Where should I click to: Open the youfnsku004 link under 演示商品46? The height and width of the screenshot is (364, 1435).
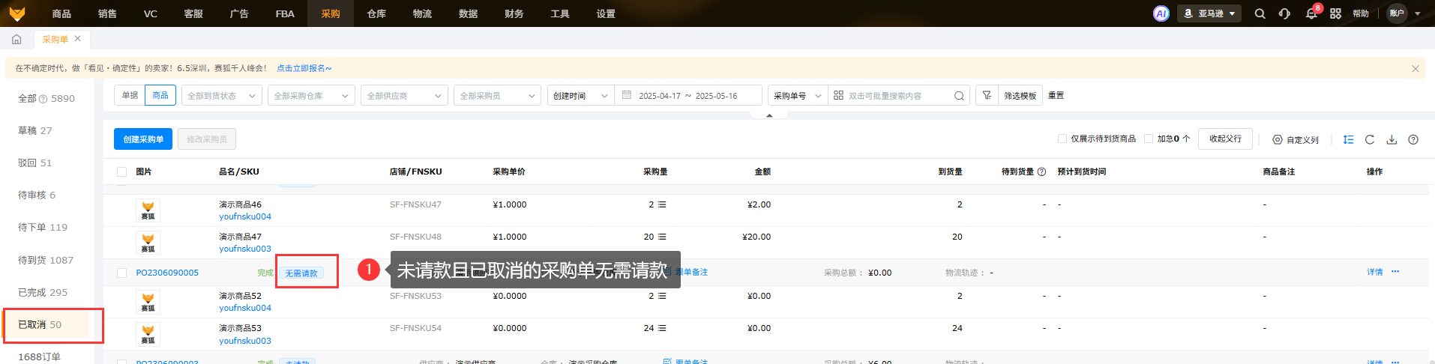245,216
